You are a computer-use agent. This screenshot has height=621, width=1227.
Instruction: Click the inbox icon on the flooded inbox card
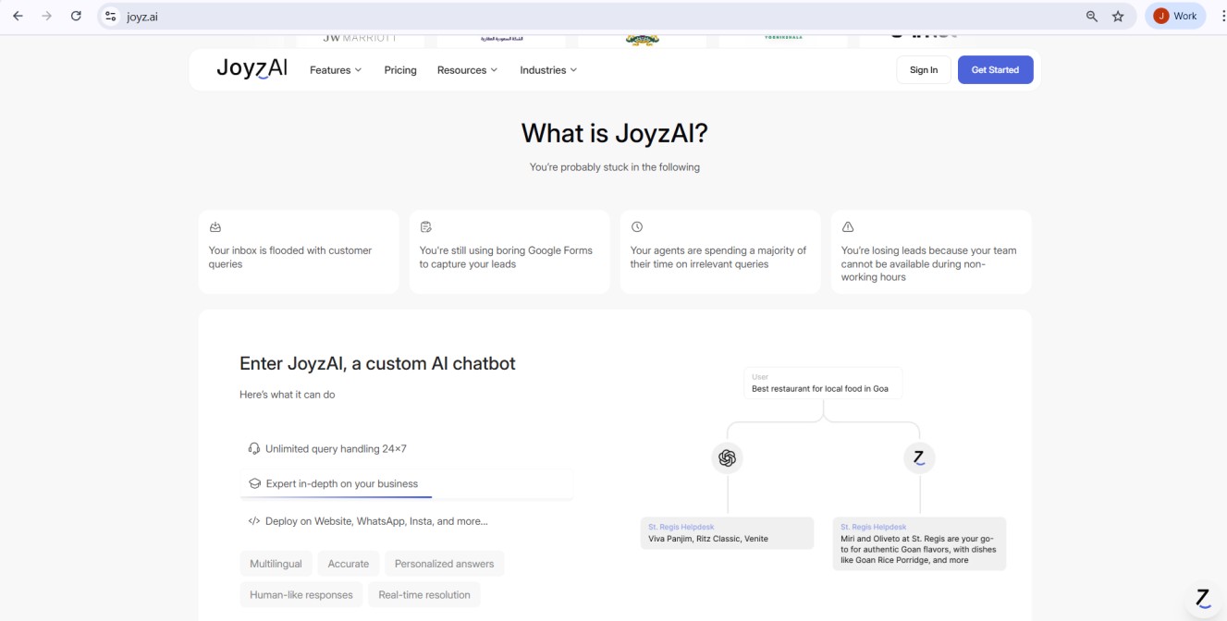(215, 226)
